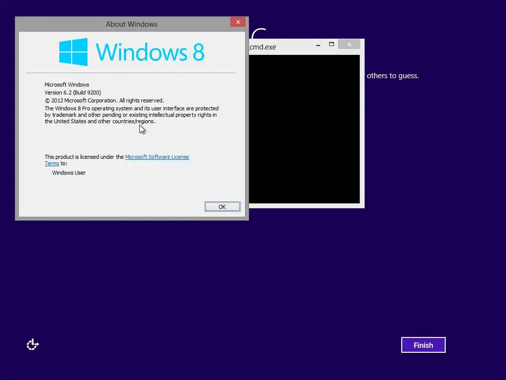Open Microsoft Software License link
Image resolution: width=506 pixels, height=380 pixels.
point(157,157)
